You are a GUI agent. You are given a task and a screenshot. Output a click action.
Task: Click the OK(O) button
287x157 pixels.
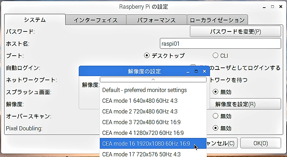[261, 143]
